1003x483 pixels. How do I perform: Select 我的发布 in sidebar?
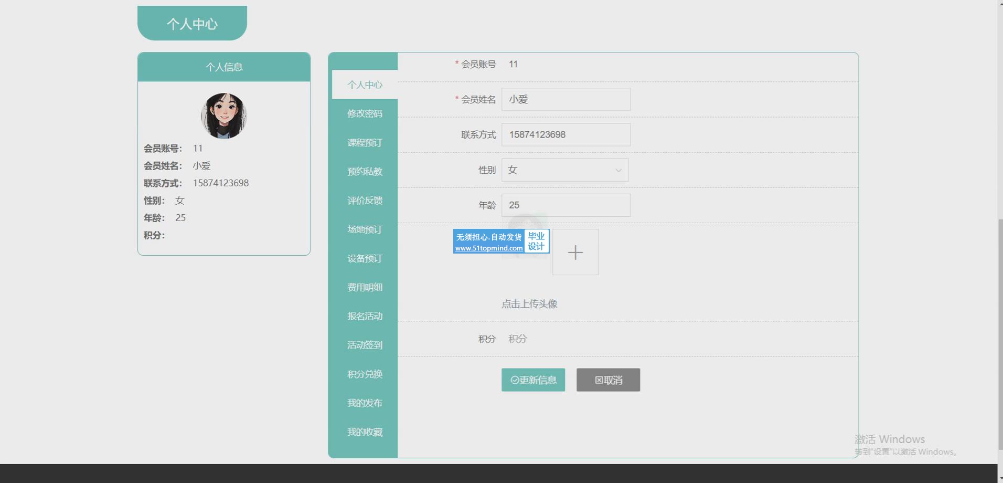point(365,403)
